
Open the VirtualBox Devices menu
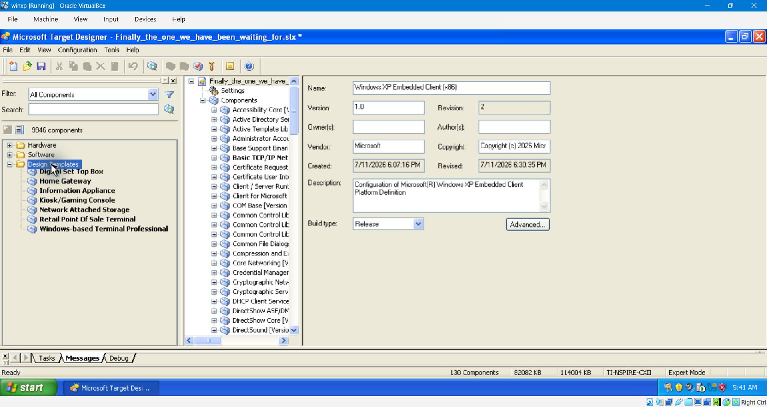(145, 19)
